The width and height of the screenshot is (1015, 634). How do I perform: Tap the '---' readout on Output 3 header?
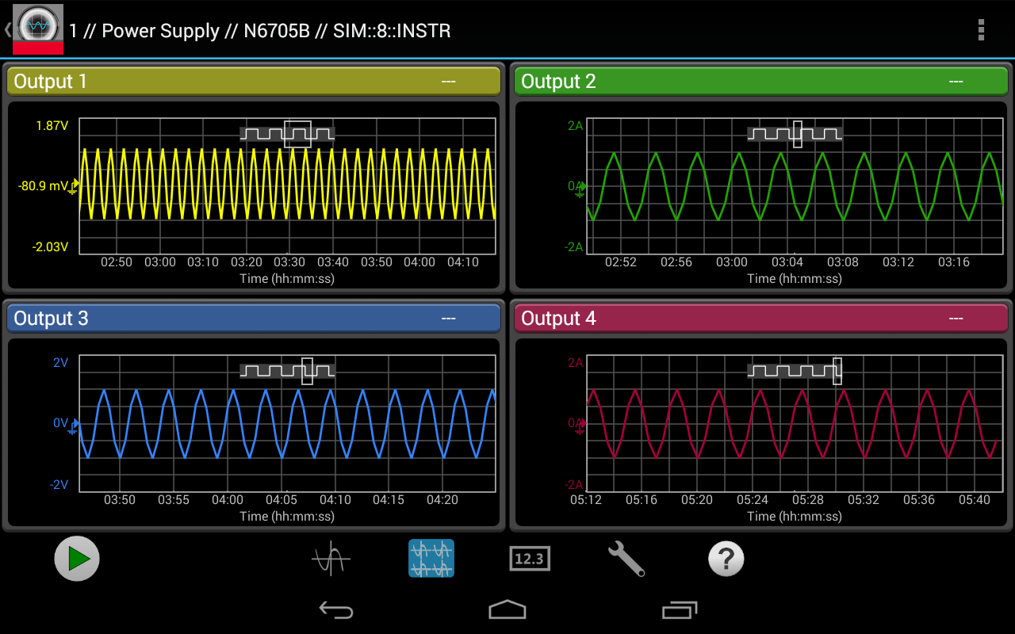coord(449,319)
